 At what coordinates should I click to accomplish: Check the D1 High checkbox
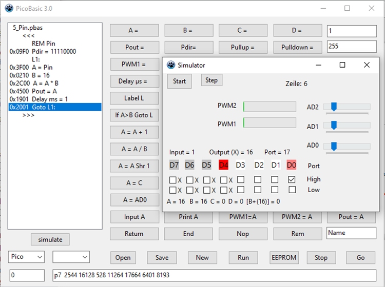coord(275,180)
